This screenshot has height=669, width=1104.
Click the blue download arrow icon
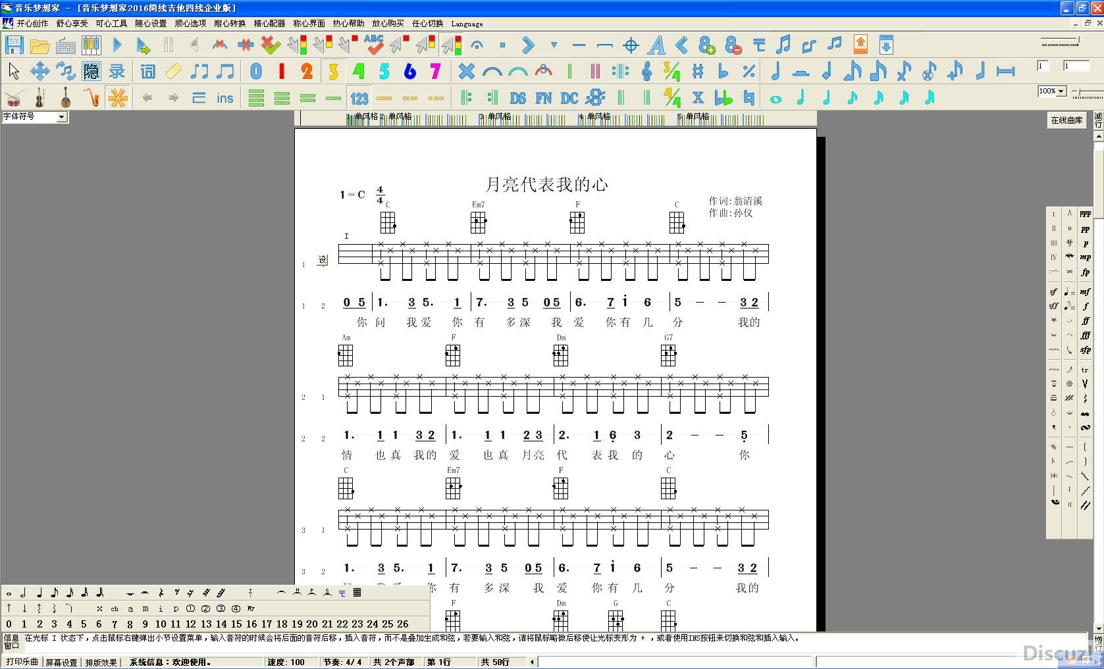(x=886, y=45)
